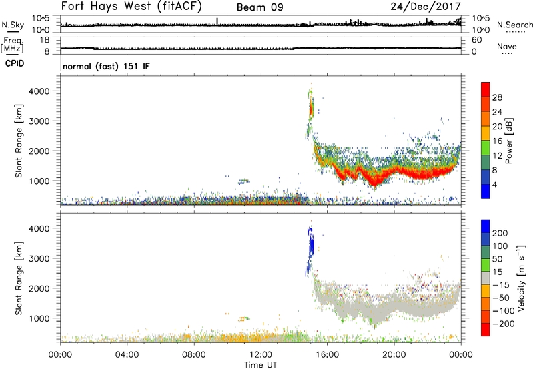Click the 'Beam 09' label
The width and height of the screenshot is (533, 369).
260,7
